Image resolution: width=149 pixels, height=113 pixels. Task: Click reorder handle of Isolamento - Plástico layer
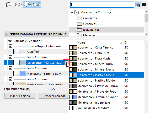point(6,62)
